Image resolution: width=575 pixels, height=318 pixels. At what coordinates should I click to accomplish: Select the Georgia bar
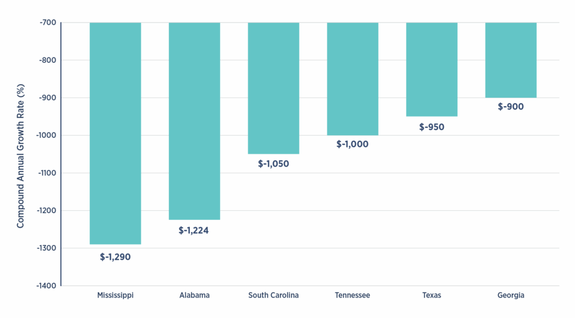coord(511,60)
